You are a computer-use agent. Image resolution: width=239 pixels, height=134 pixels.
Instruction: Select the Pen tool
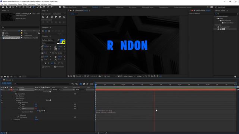[x=31, y=7]
